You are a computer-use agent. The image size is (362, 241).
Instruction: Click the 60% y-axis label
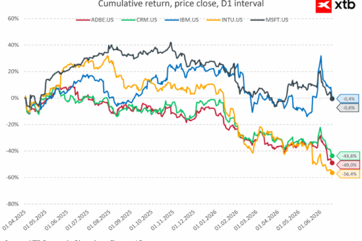coord(13,19)
